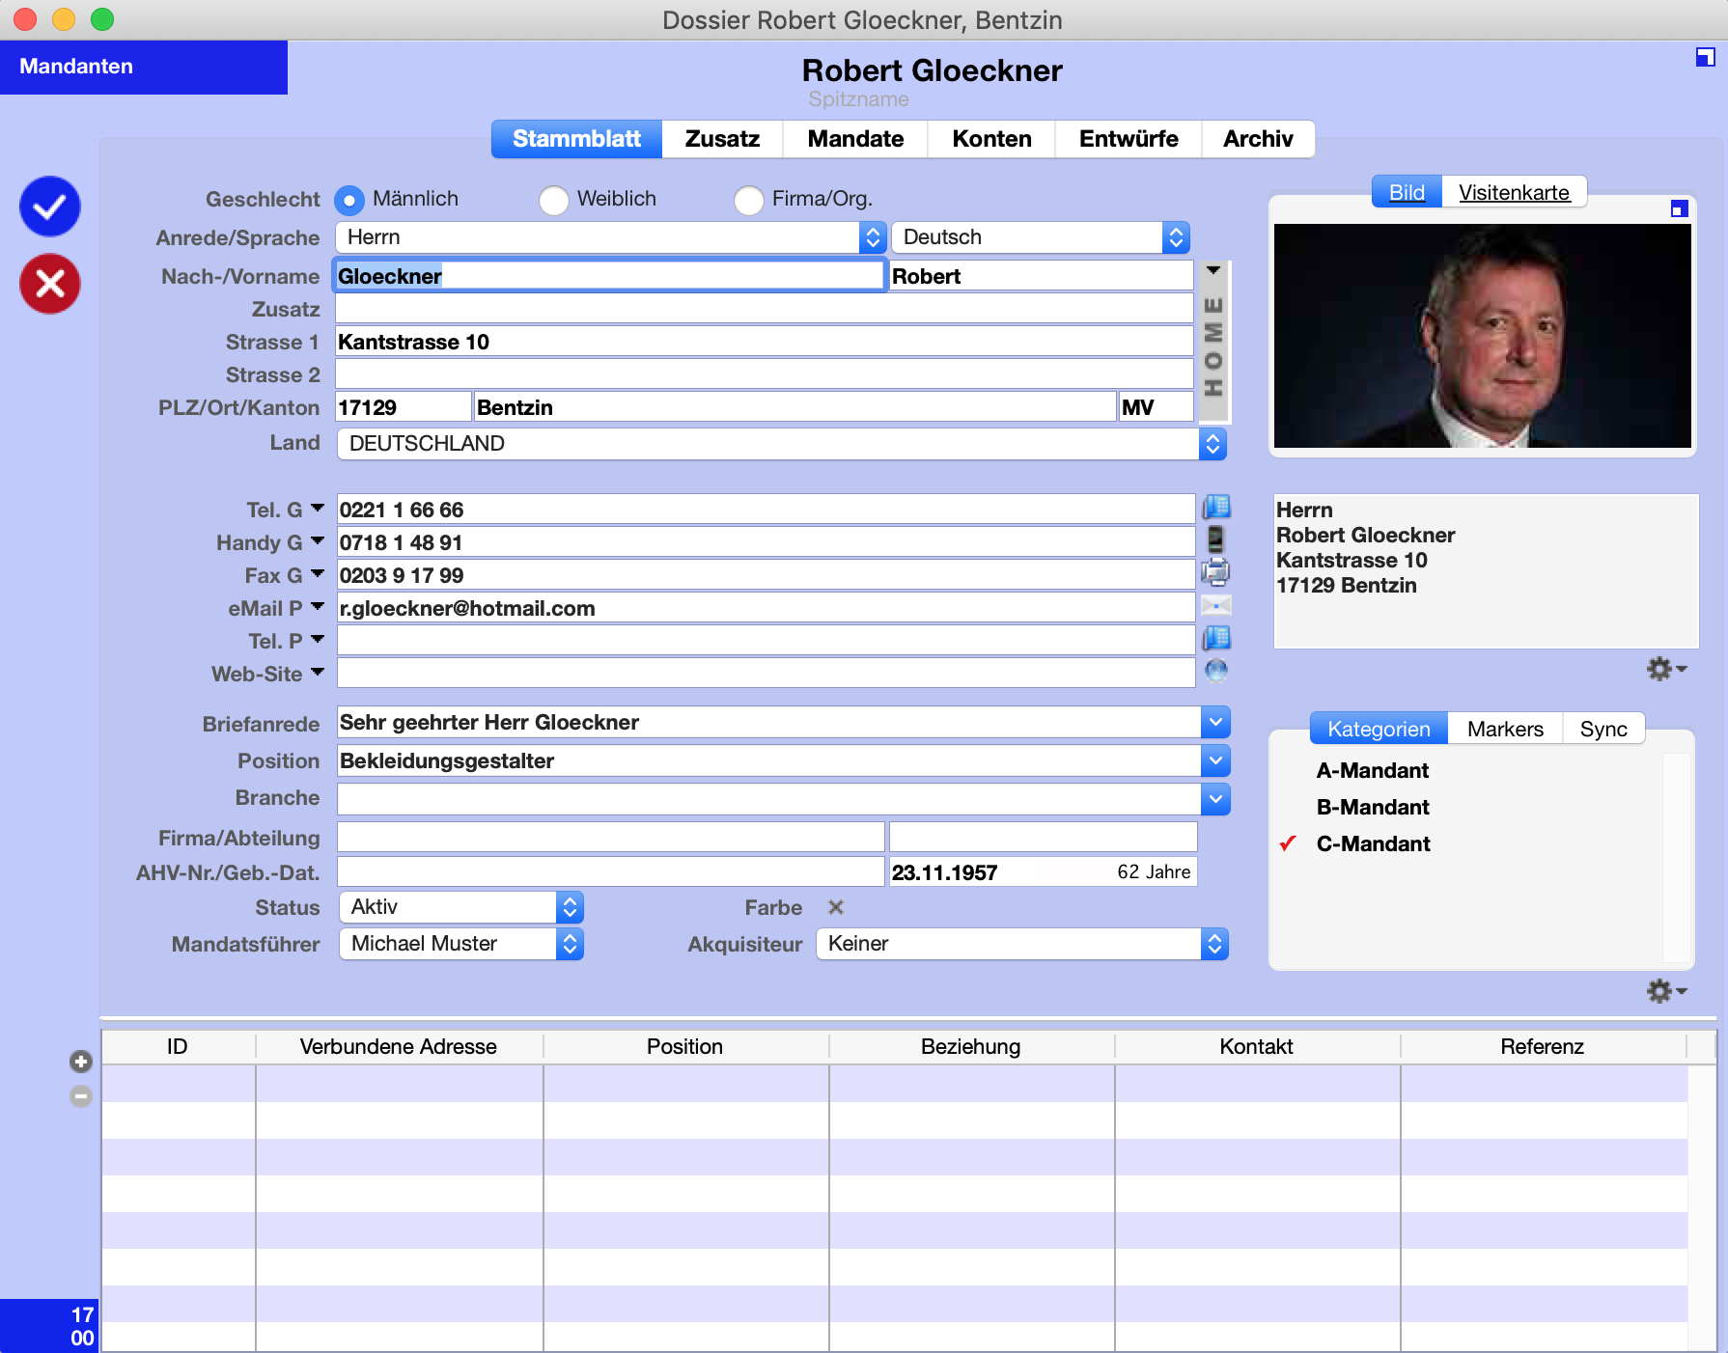The height and width of the screenshot is (1353, 1728).
Task: Open the Archiv tab
Action: (x=1258, y=139)
